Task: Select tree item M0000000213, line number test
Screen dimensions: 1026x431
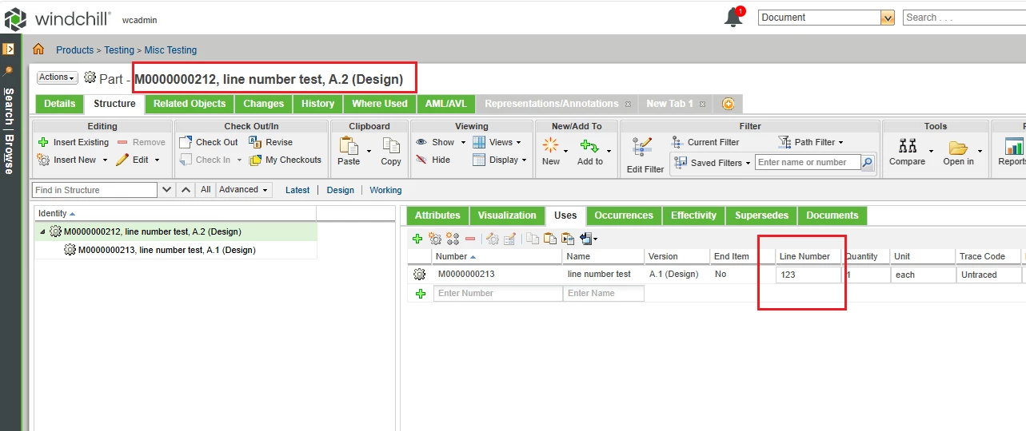Action: point(166,250)
